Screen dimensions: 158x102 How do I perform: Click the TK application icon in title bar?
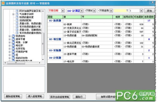[x=3, y=3]
